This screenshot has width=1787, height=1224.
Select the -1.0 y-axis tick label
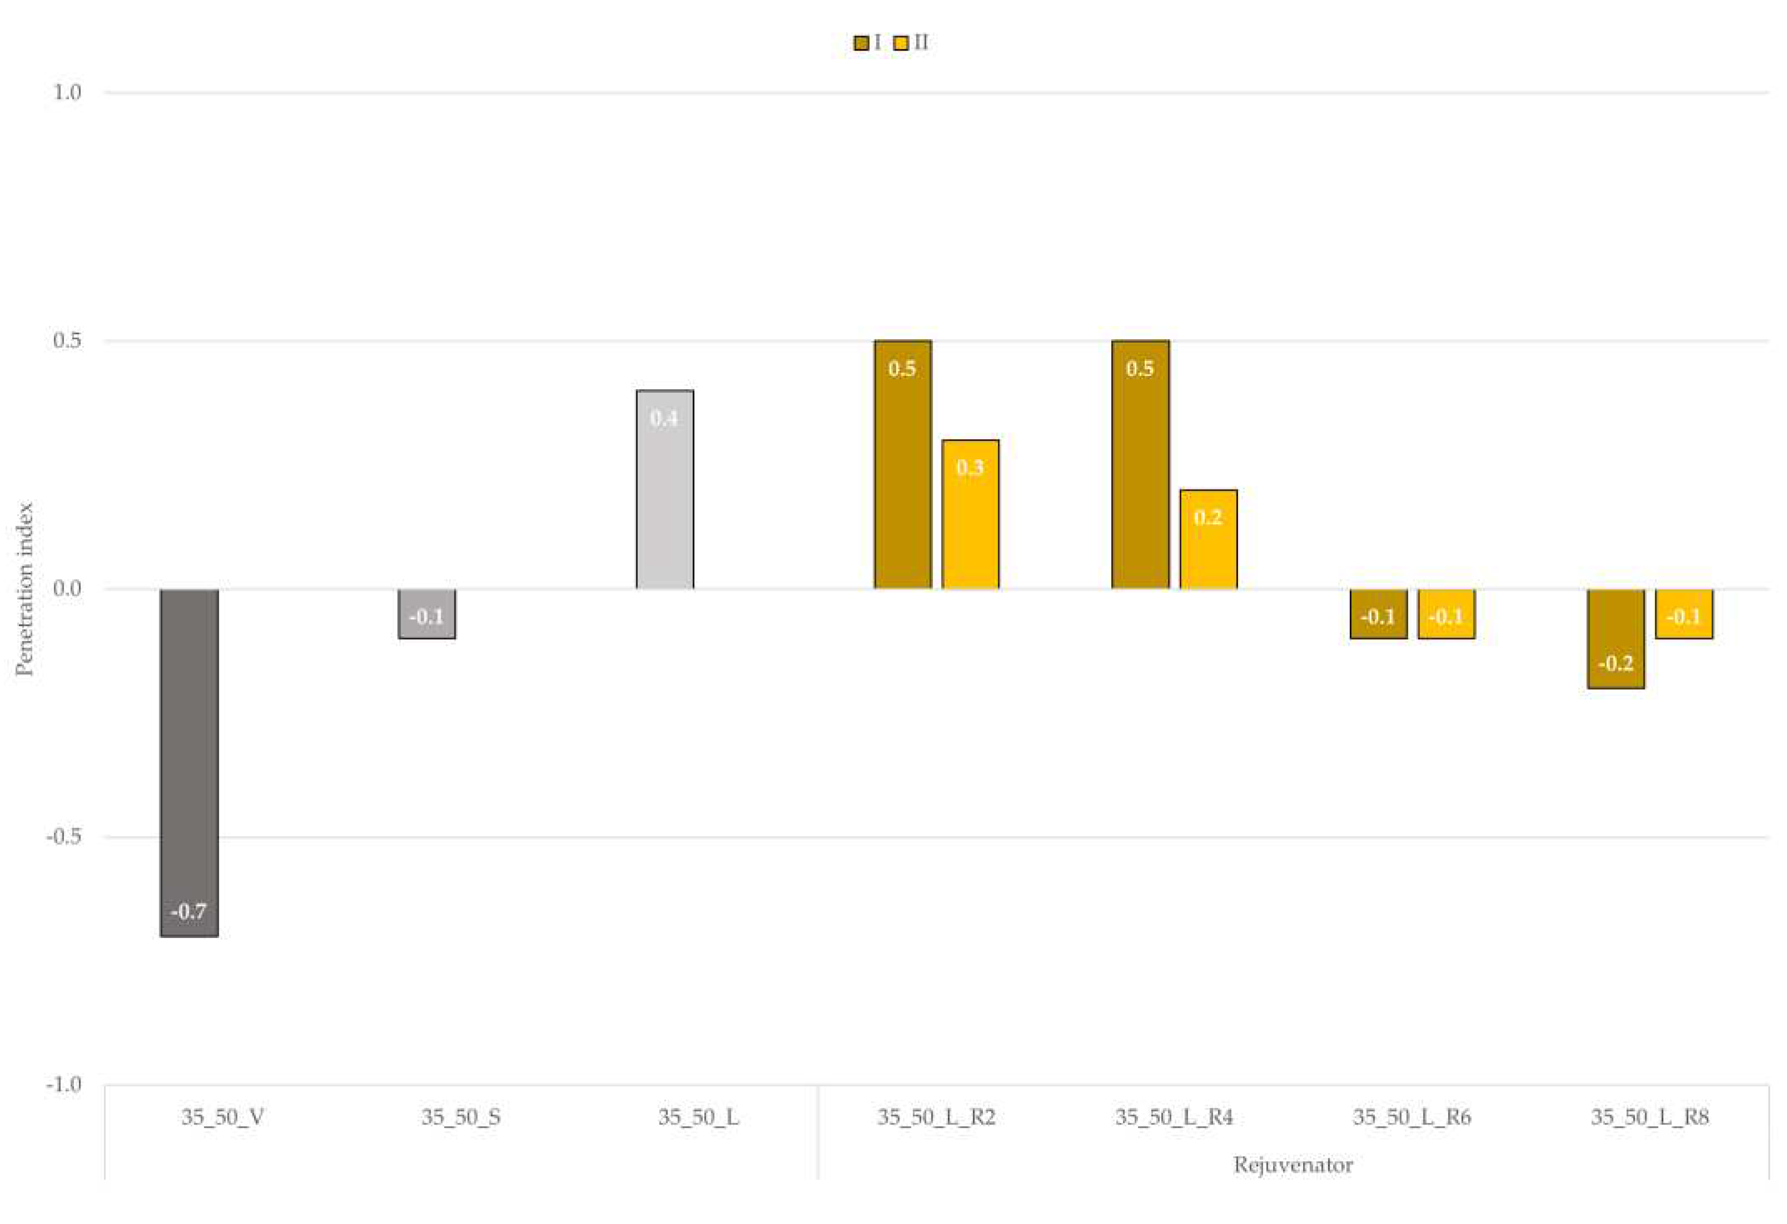64,1084
